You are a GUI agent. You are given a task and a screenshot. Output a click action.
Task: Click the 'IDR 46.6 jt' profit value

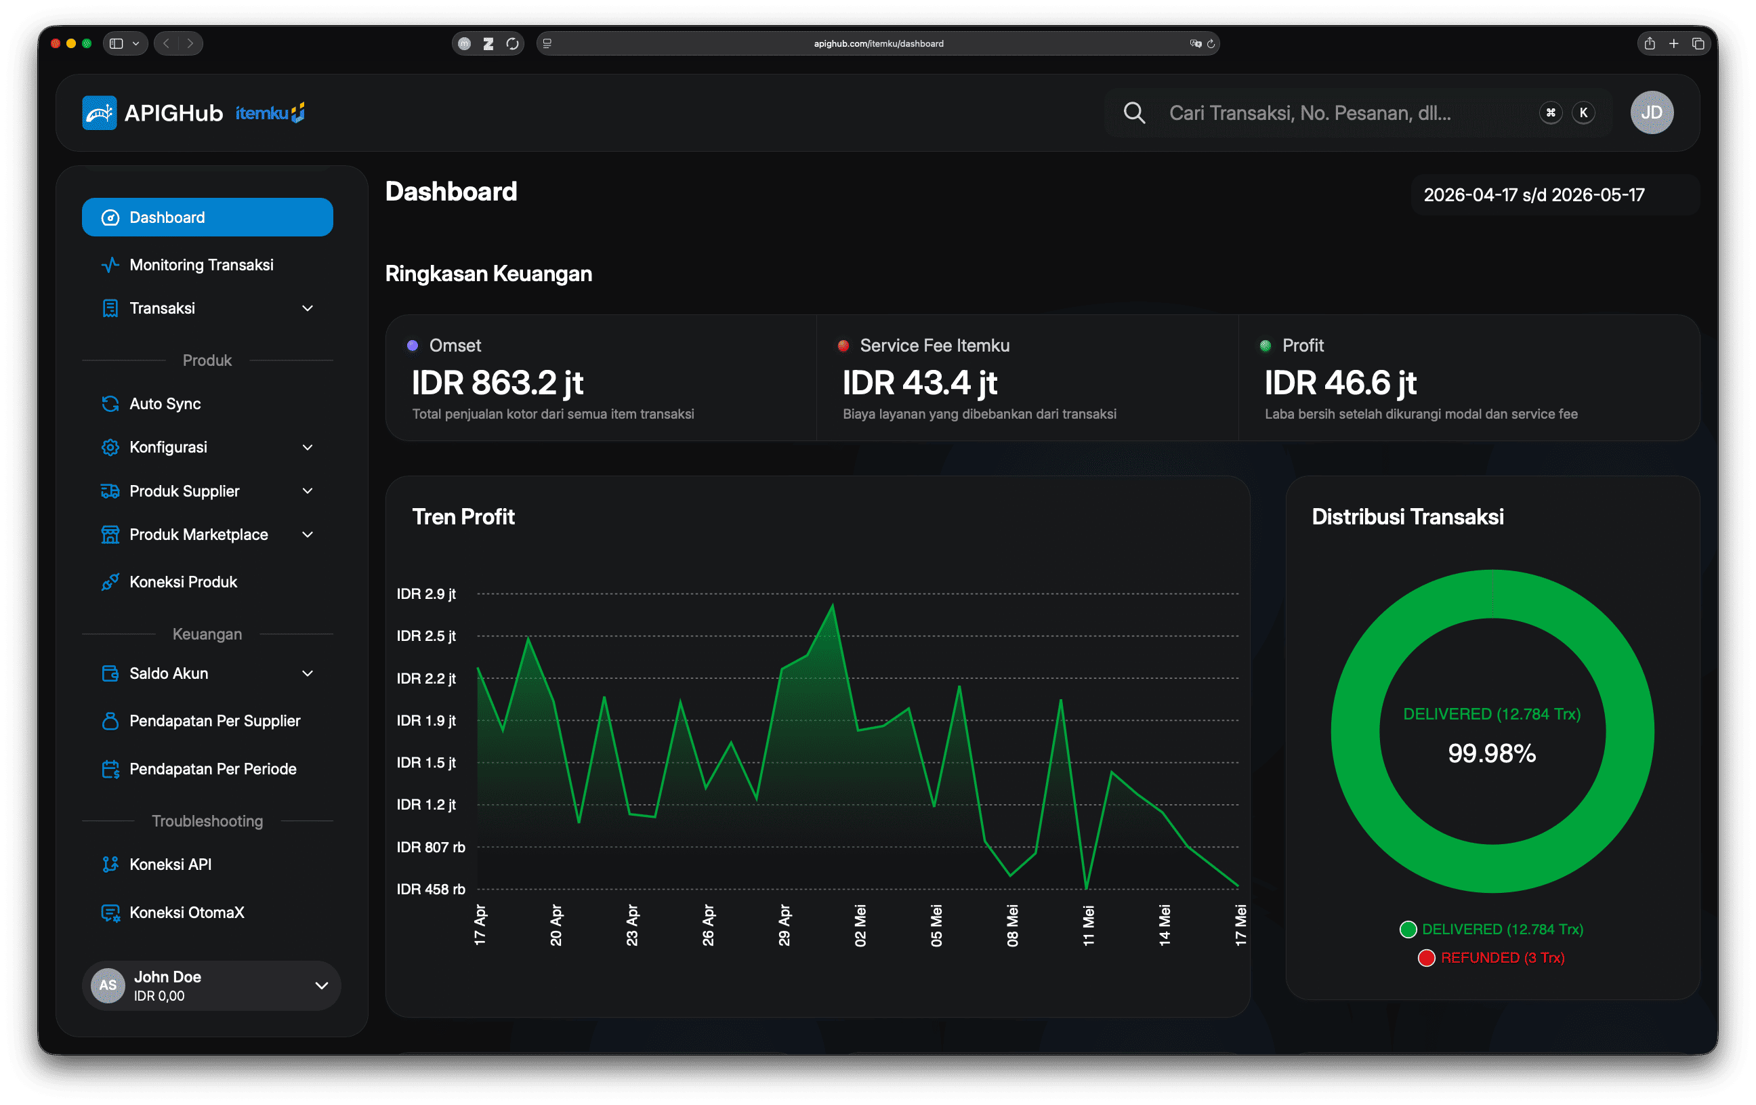[1340, 383]
